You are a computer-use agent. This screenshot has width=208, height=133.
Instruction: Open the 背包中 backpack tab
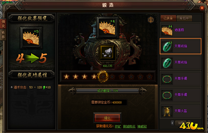click(x=184, y=18)
